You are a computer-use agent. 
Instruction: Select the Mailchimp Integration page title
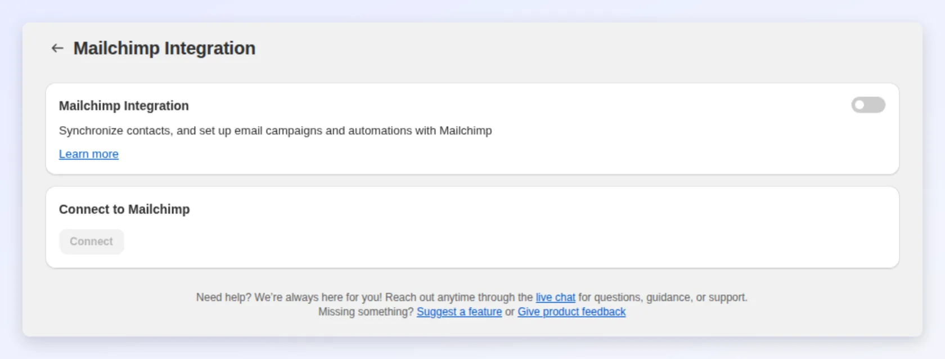coord(164,48)
